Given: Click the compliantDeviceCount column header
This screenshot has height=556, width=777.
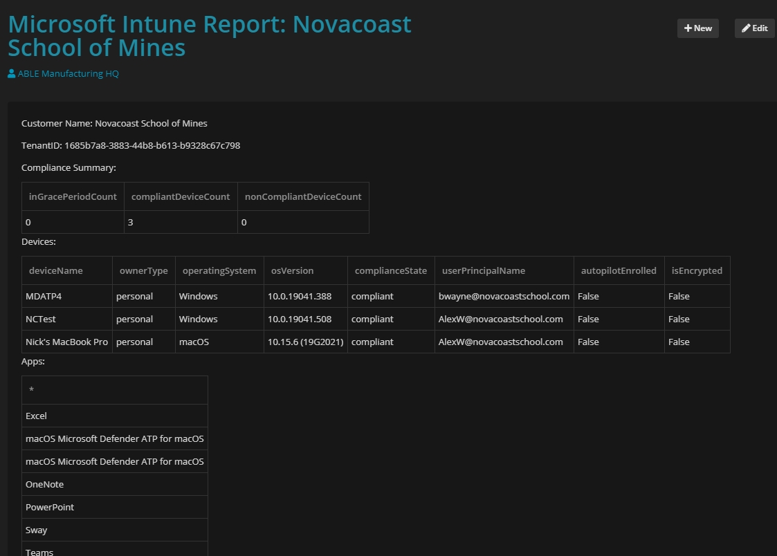Looking at the screenshot, I should (x=181, y=196).
